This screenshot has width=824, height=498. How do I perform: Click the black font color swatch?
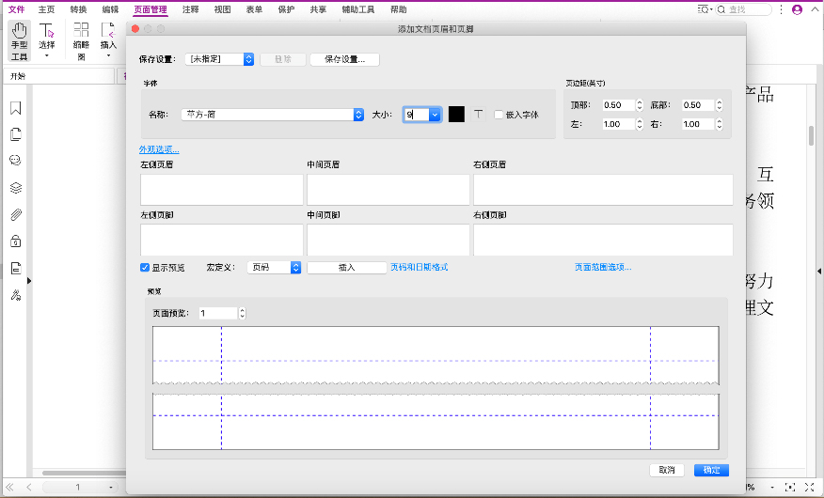click(x=456, y=115)
